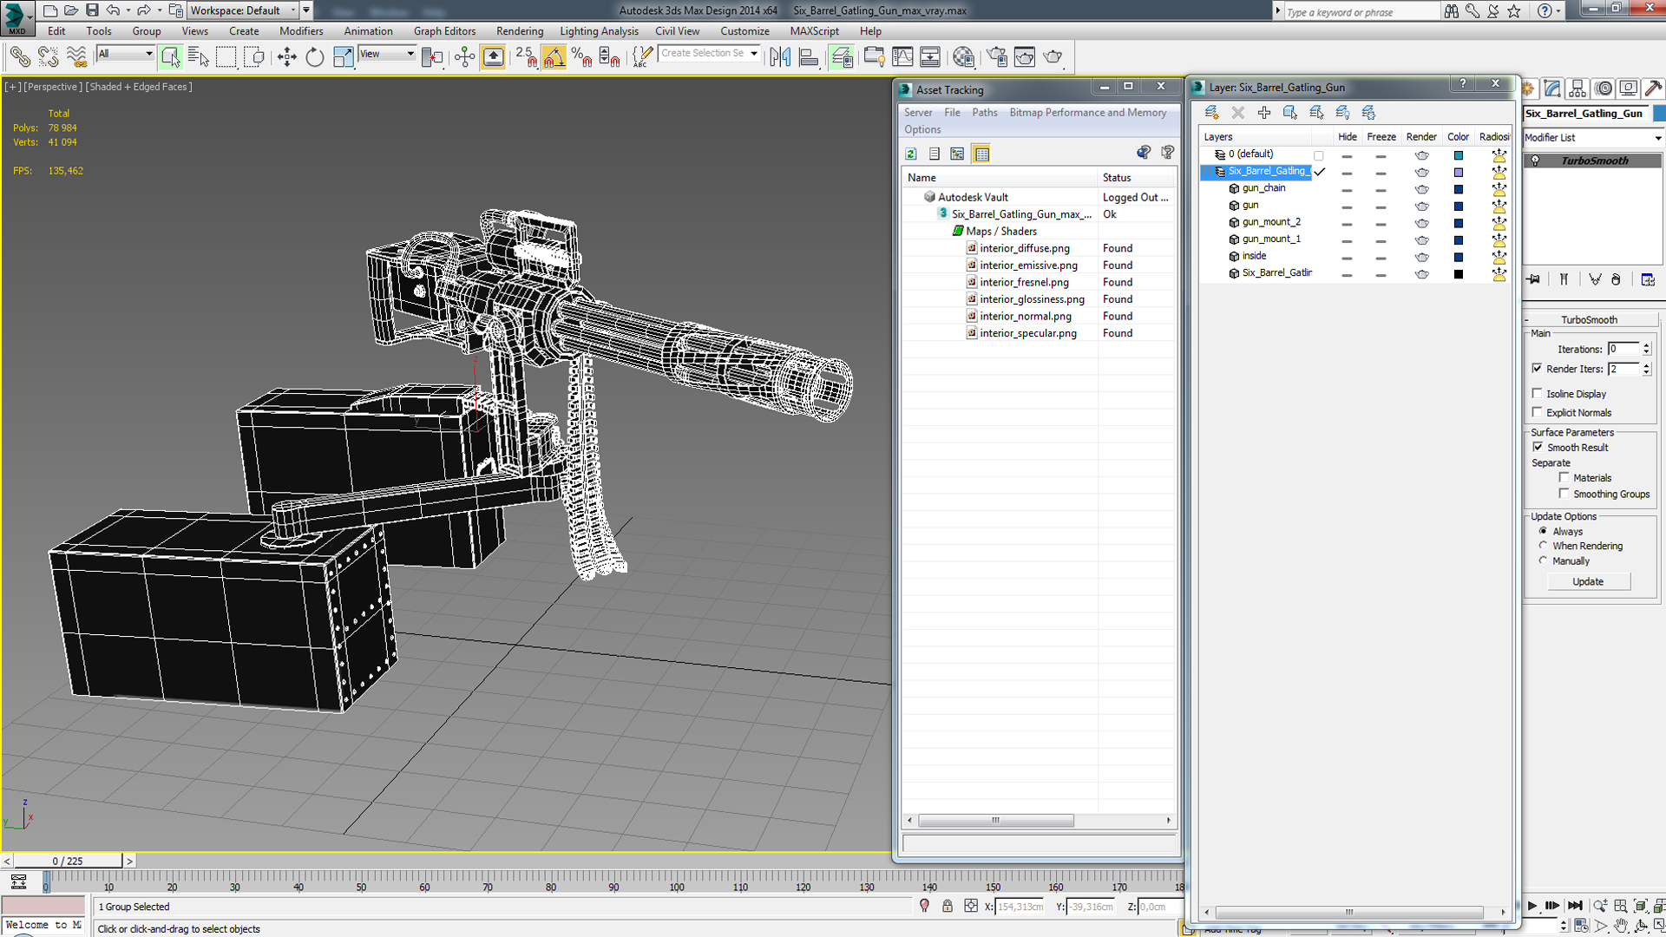This screenshot has height=937, width=1666.
Task: Open Render Setup teapot icon
Action: click(996, 57)
